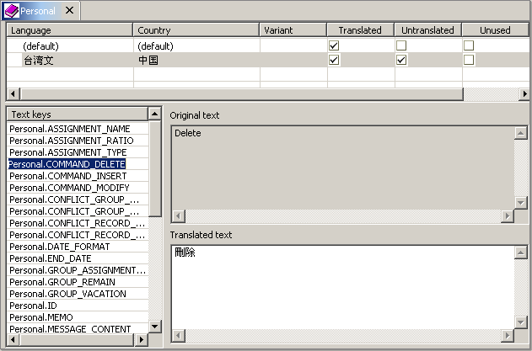Switch to the Personal tab
Image resolution: width=532 pixels, height=351 pixels.
tap(39, 11)
